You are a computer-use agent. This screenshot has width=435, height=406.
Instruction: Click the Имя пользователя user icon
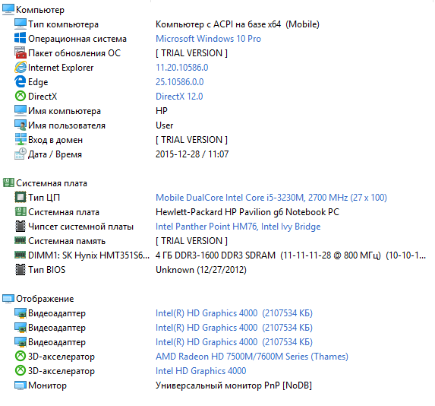pos(20,125)
